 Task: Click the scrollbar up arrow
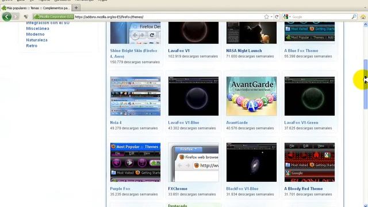point(366,24)
